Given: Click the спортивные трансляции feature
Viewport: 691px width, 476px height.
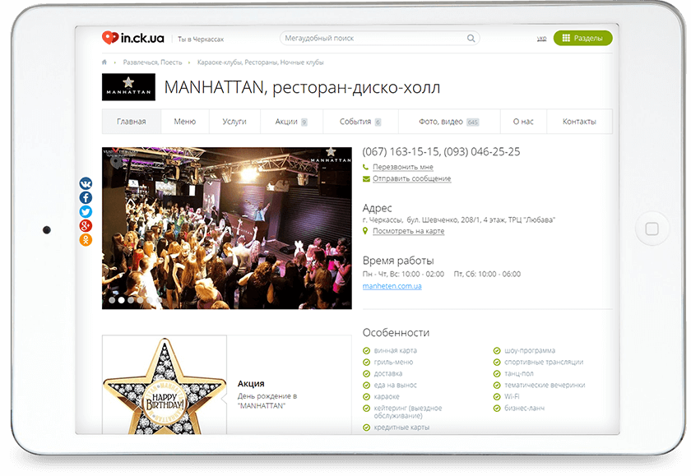Looking at the screenshot, I should click(x=544, y=362).
